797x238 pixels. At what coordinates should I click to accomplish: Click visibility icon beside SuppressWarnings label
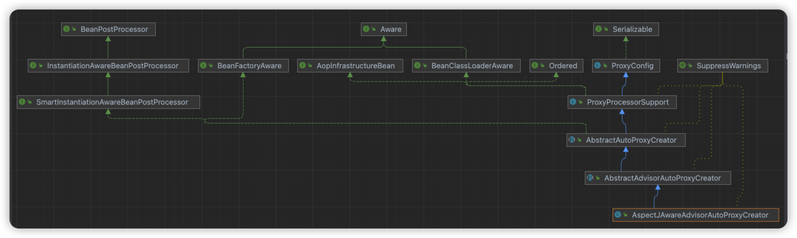click(690, 66)
